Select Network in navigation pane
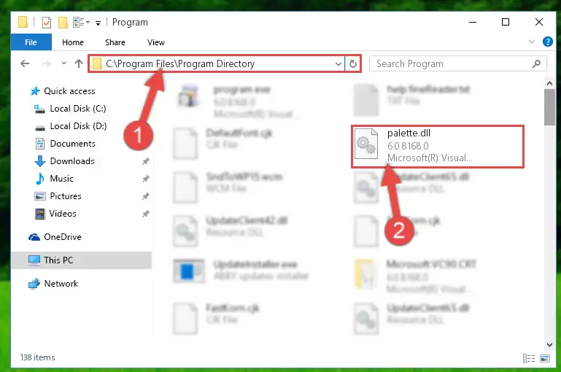This screenshot has width=561, height=372. click(61, 284)
